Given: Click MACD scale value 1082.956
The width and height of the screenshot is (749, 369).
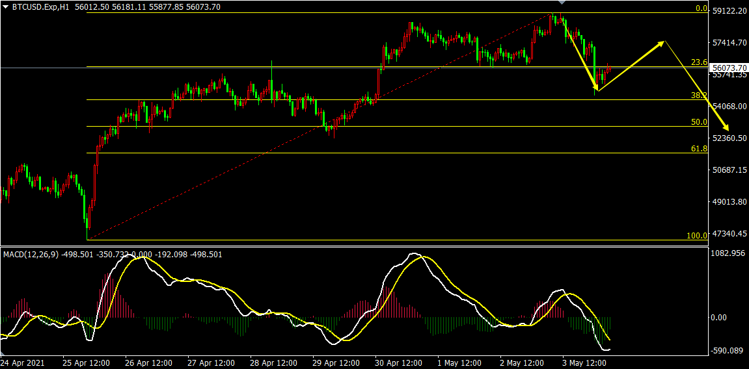Looking at the screenshot, I should coord(728,253).
